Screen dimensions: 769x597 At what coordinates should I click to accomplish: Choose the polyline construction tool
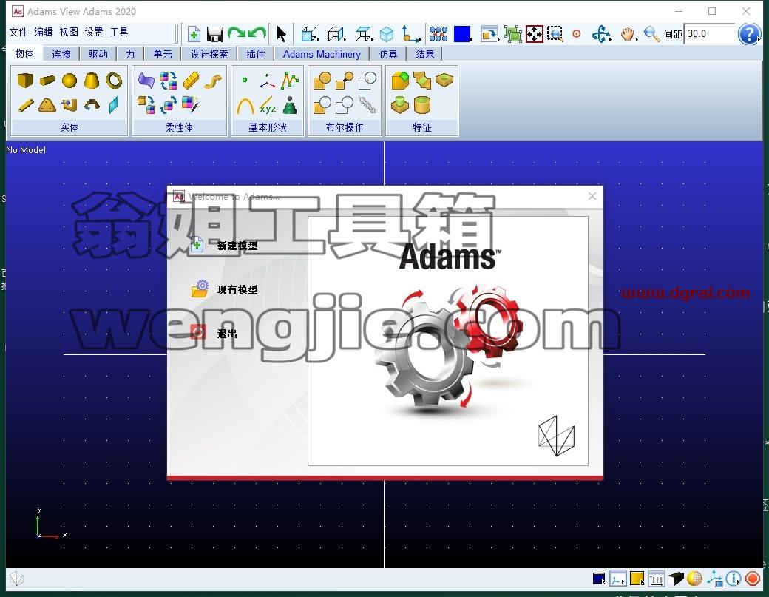pos(289,81)
